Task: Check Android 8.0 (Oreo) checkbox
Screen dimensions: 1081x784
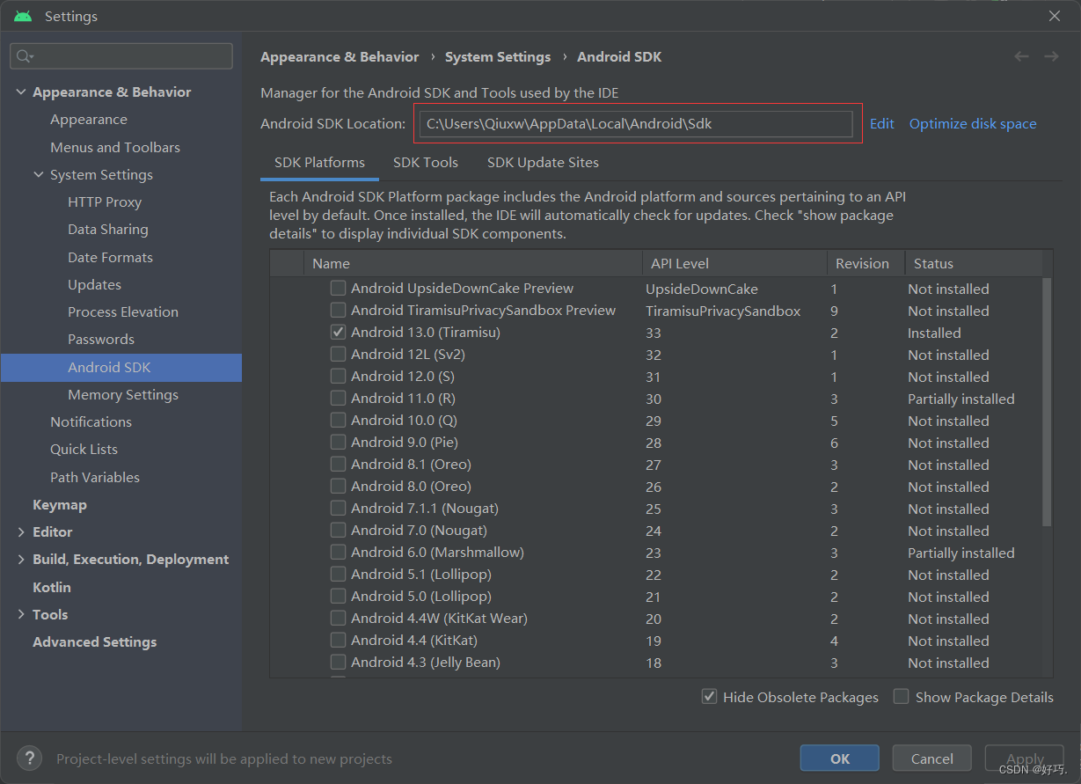Action: click(x=338, y=486)
